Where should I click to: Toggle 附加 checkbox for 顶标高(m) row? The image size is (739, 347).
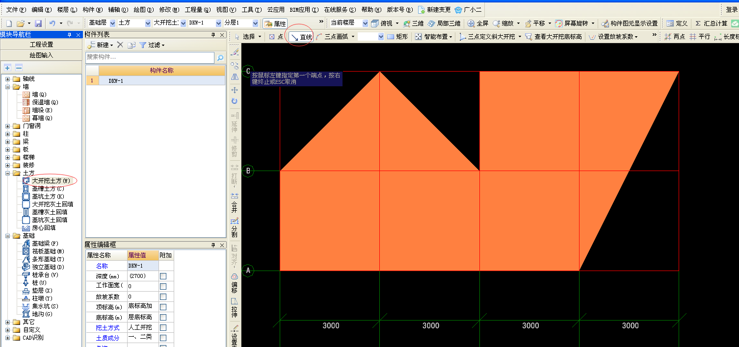(163, 307)
